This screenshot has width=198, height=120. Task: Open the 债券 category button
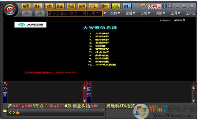click(82, 6)
